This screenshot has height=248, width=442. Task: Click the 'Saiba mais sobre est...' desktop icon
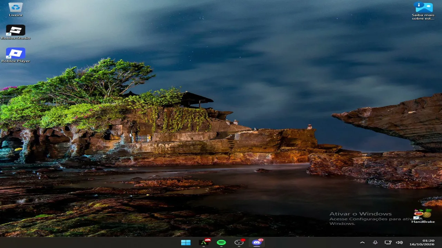(423, 11)
